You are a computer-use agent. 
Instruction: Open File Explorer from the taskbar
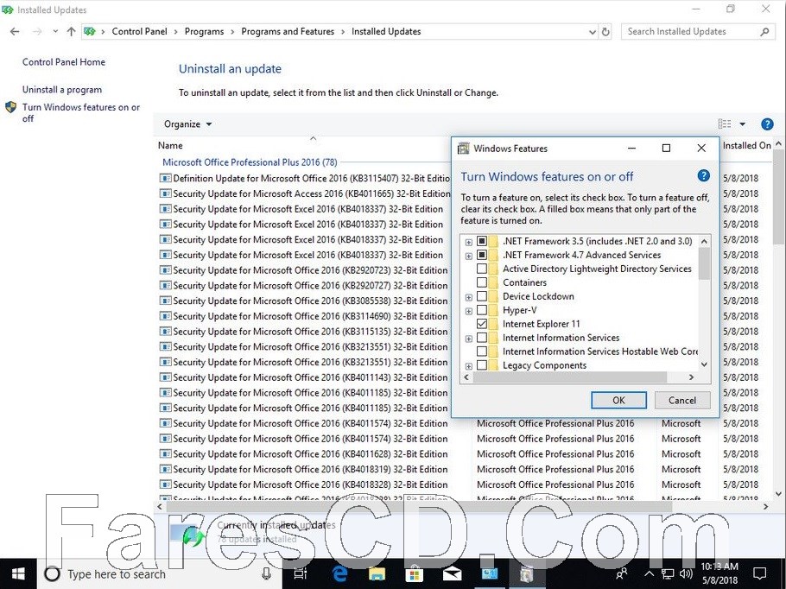pyautogui.click(x=377, y=574)
